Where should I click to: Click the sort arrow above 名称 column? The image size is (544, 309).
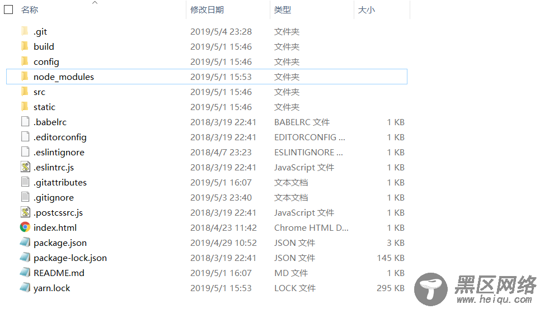95,2
